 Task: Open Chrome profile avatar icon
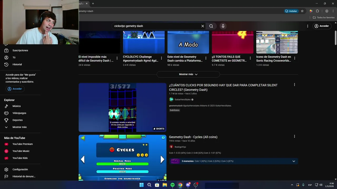[327, 11]
